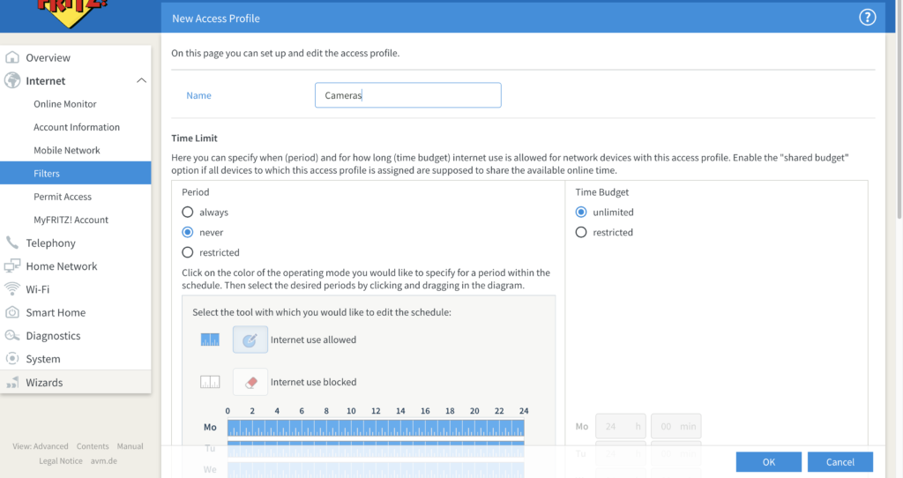
Task: Expand Wi-Fi menu
Action: click(37, 289)
